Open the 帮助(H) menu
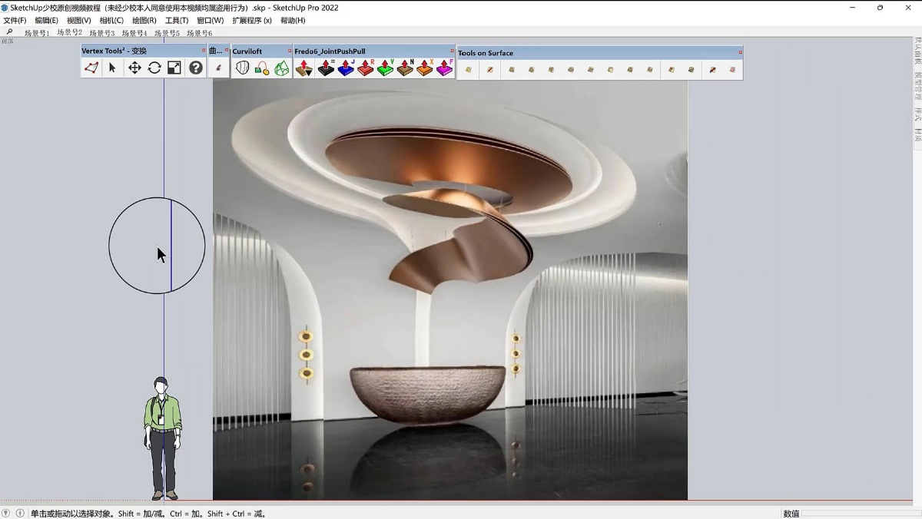This screenshot has width=922, height=519. point(293,21)
